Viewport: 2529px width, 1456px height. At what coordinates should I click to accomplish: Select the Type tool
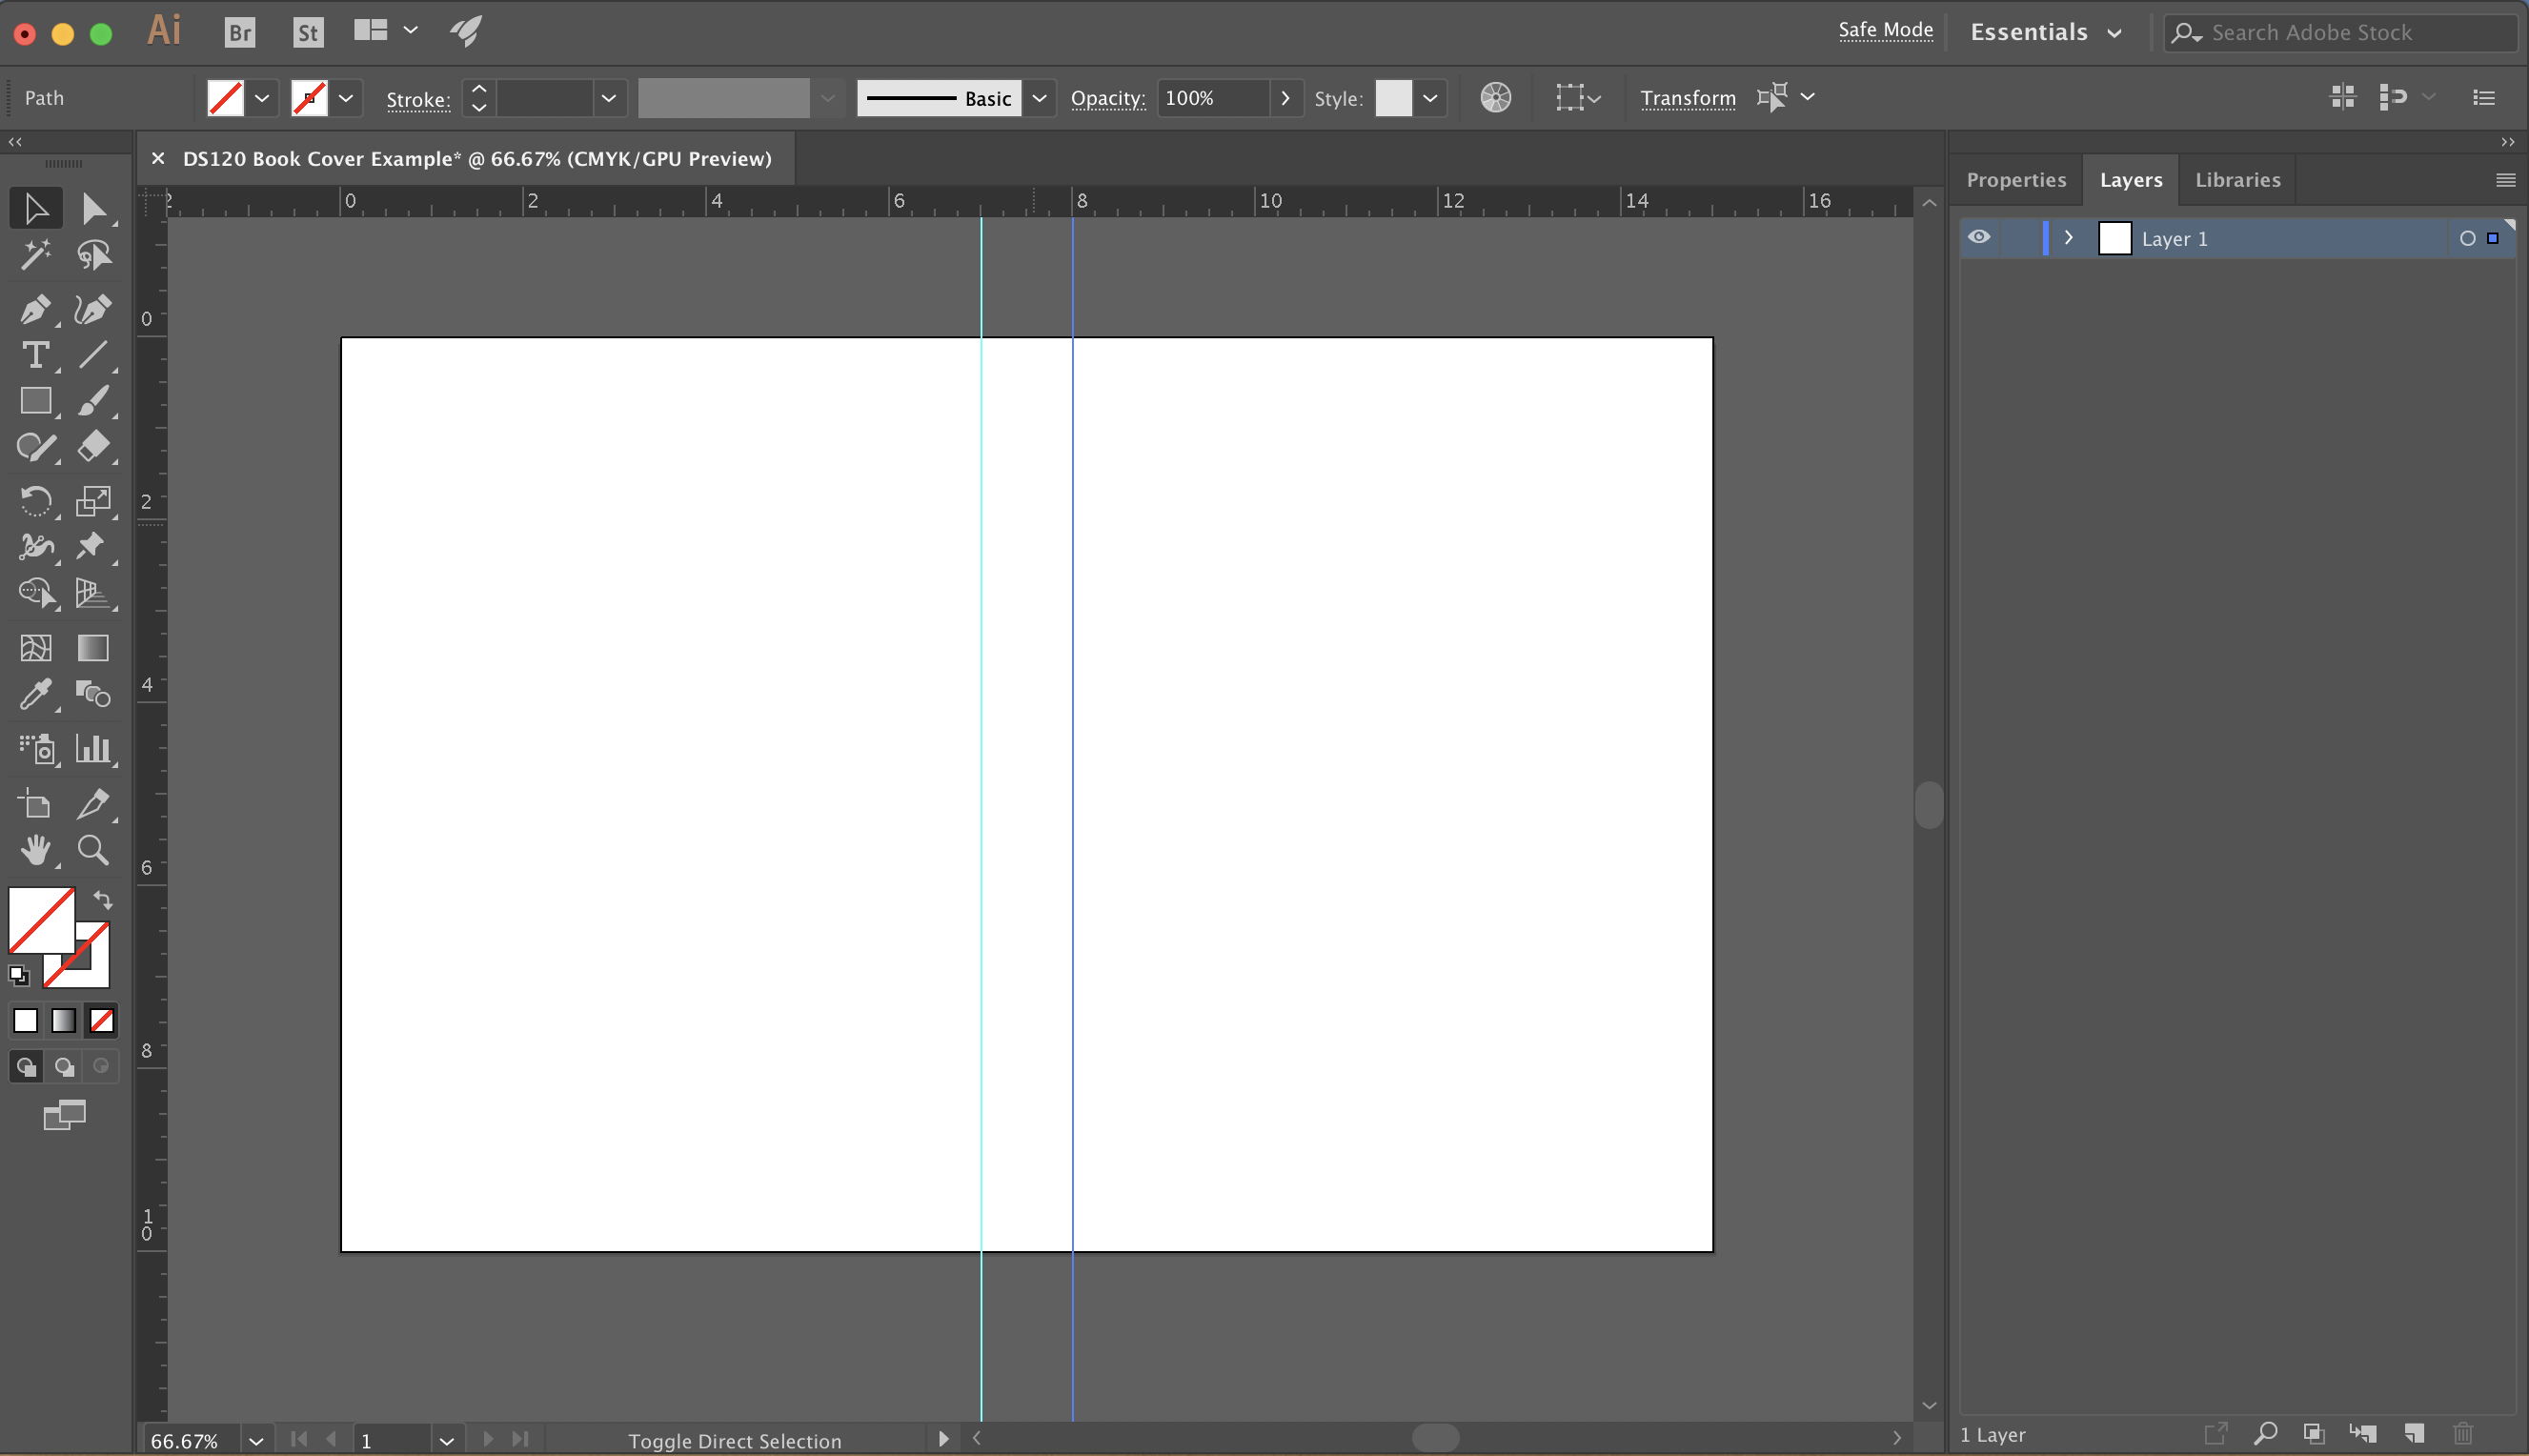coord(35,355)
